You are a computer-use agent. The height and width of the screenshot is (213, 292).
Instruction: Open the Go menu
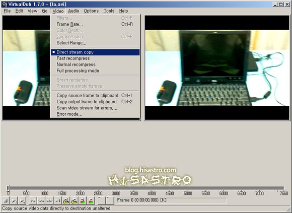[x=44, y=11]
